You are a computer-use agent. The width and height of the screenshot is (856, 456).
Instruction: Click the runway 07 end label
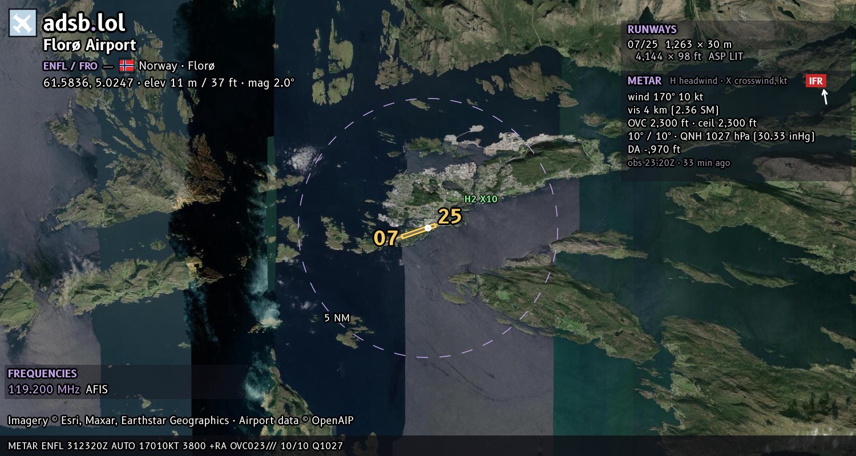(385, 238)
